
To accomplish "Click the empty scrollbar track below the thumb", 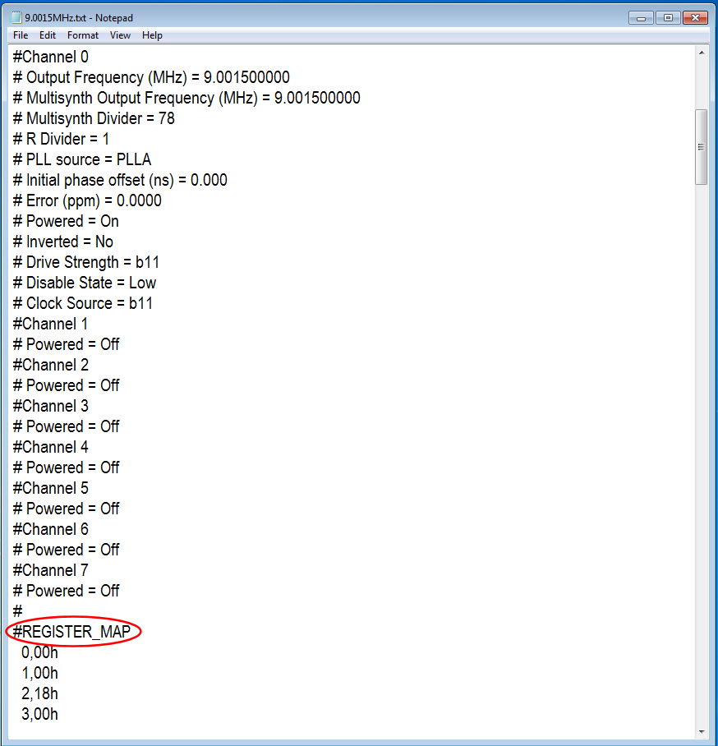I will pyautogui.click(x=701, y=452).
